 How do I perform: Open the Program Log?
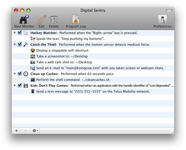point(76,20)
